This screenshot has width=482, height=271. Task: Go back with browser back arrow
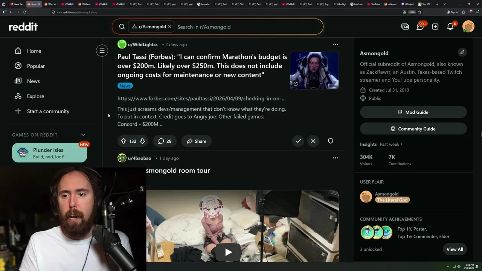11,12
